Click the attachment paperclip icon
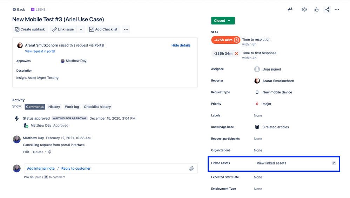The width and height of the screenshot is (350, 198). [191, 168]
